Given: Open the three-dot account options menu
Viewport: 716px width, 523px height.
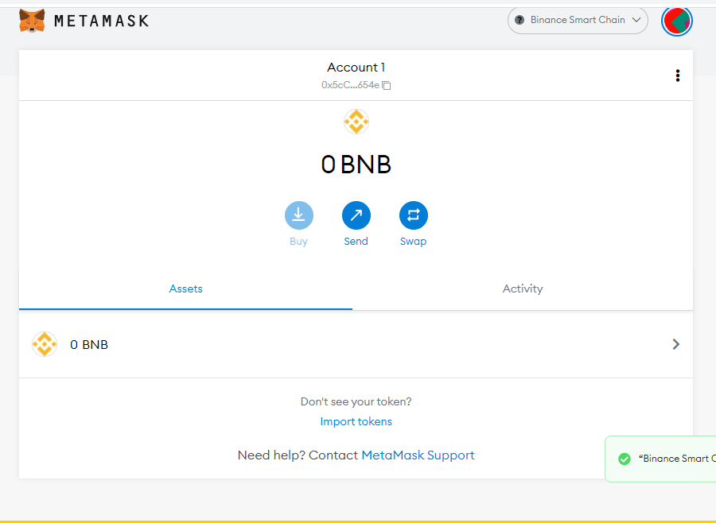Looking at the screenshot, I should 678,76.
